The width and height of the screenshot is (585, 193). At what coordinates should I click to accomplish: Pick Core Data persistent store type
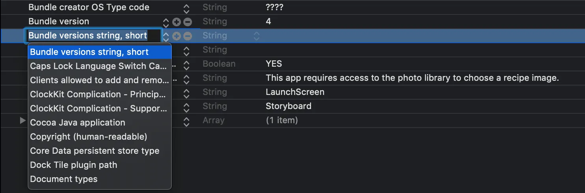pyautogui.click(x=95, y=151)
